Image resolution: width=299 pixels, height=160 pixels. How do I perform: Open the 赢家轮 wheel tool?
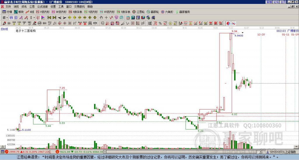tap(153, 12)
